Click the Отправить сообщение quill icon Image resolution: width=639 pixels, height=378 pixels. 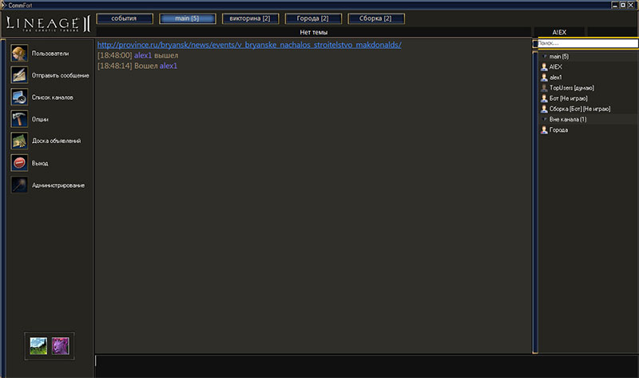coord(19,75)
